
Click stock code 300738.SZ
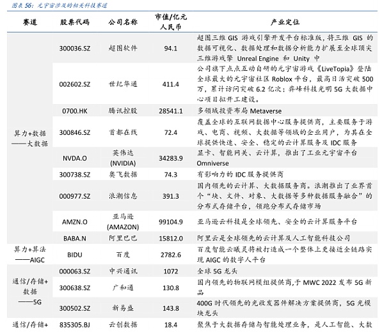(75, 175)
